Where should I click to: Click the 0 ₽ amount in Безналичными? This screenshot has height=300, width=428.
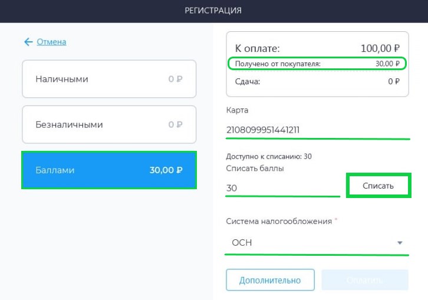coord(175,125)
